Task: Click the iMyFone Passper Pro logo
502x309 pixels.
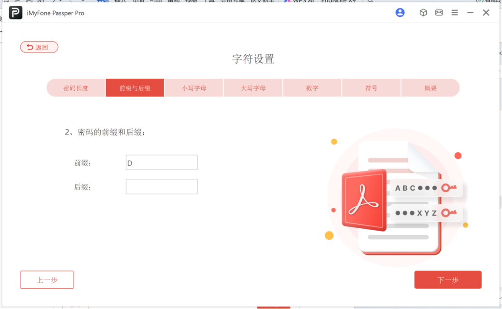Action: coord(15,13)
